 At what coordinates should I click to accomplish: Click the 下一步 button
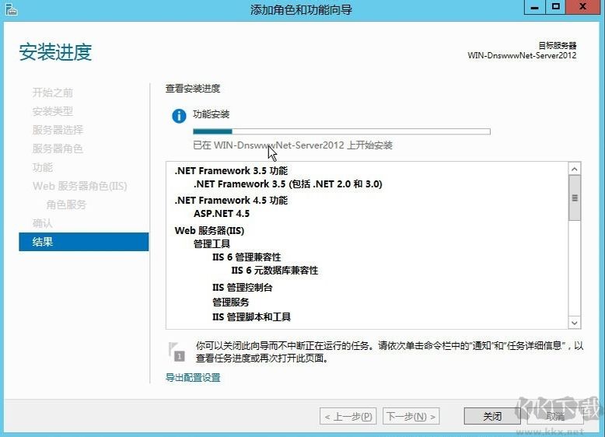[411, 416]
